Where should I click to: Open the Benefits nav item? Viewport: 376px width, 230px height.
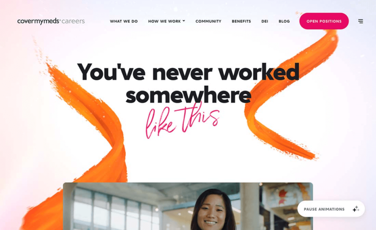(x=241, y=21)
